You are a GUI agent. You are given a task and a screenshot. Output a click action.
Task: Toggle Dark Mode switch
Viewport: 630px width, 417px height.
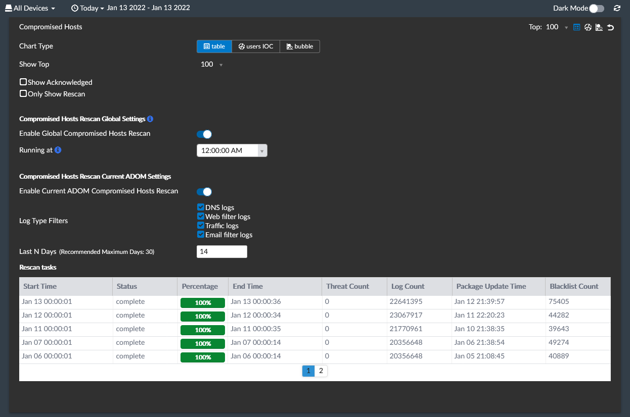(x=597, y=9)
